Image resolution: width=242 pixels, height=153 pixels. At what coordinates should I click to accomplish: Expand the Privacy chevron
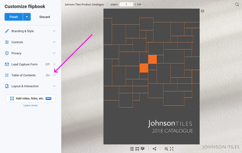click(x=54, y=53)
